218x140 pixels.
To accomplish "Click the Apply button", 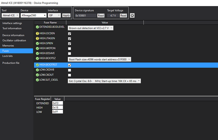I will tap(66, 15).
